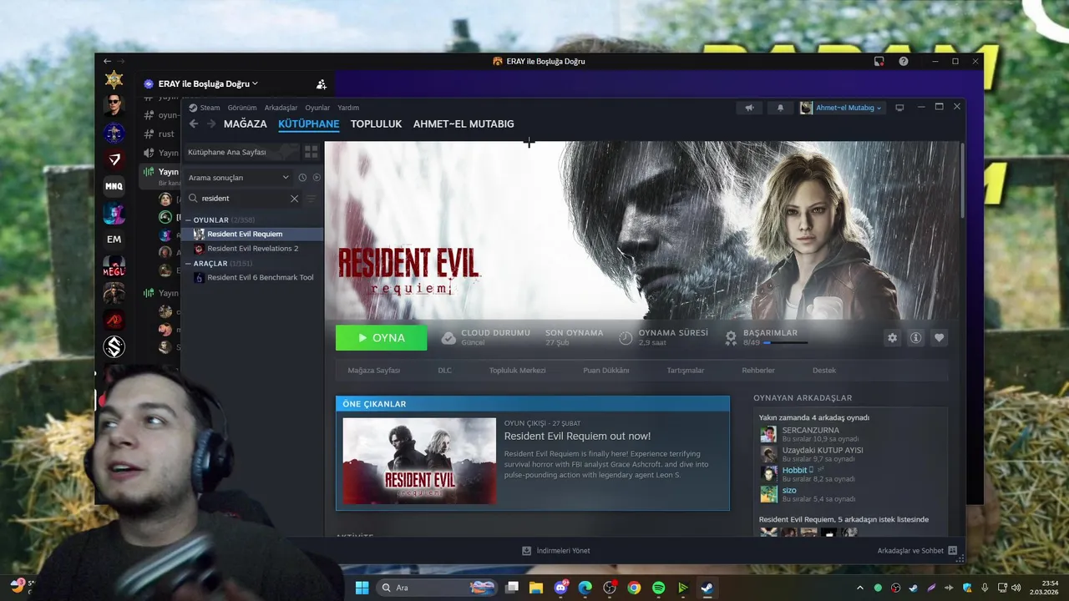Open game settings gear icon

892,337
